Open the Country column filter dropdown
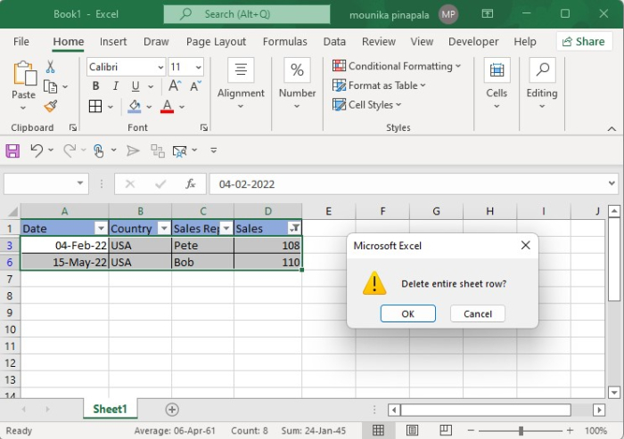The height and width of the screenshot is (439, 624). point(163,228)
